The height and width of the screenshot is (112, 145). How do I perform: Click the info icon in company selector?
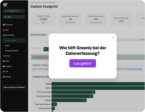[x=20, y=11]
